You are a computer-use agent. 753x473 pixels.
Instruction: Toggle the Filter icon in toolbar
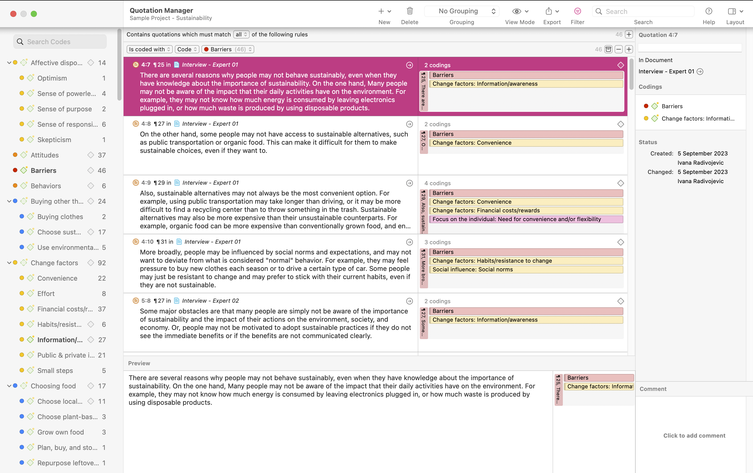pos(577,11)
